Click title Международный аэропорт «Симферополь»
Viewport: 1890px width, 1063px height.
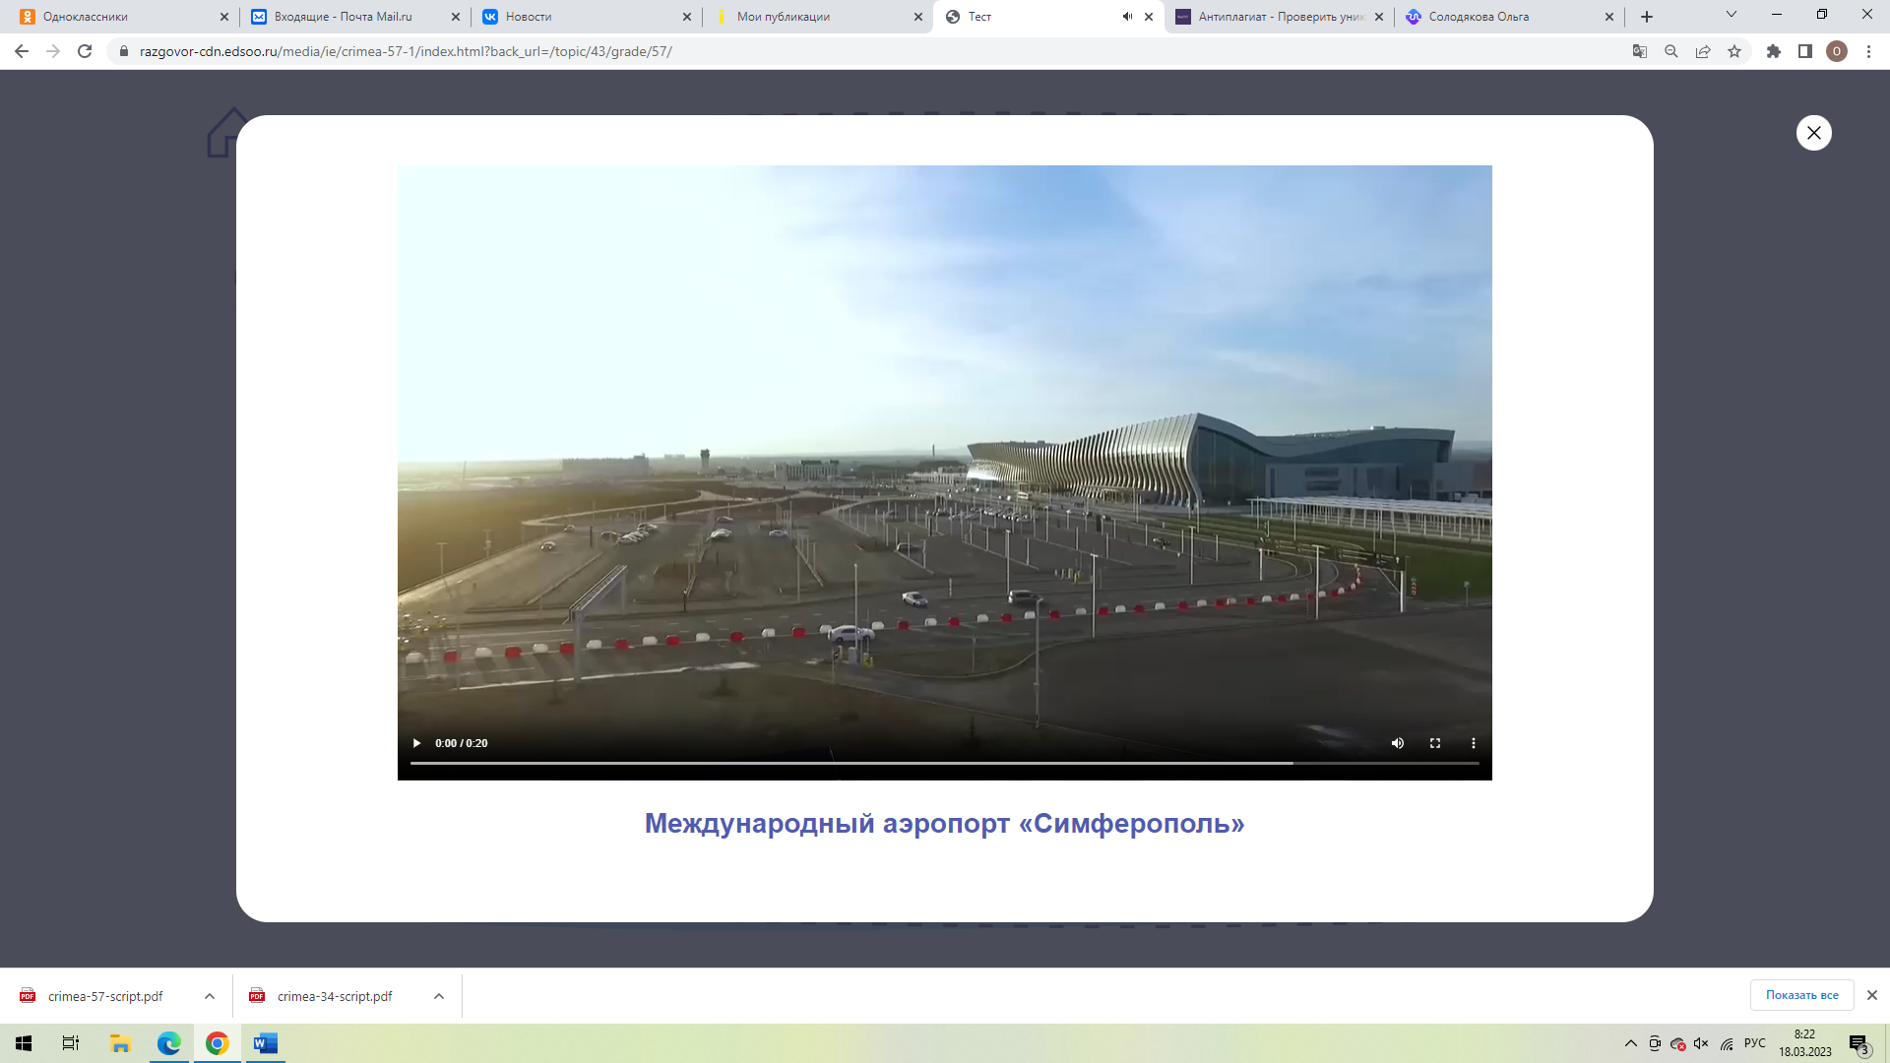pyautogui.click(x=945, y=823)
